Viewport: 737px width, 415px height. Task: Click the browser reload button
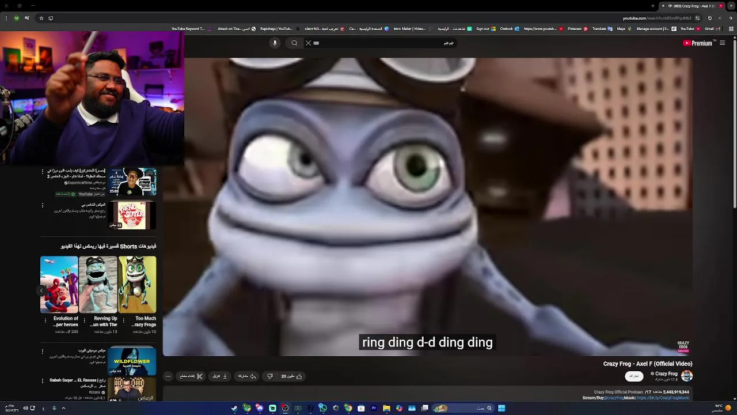coord(710,18)
